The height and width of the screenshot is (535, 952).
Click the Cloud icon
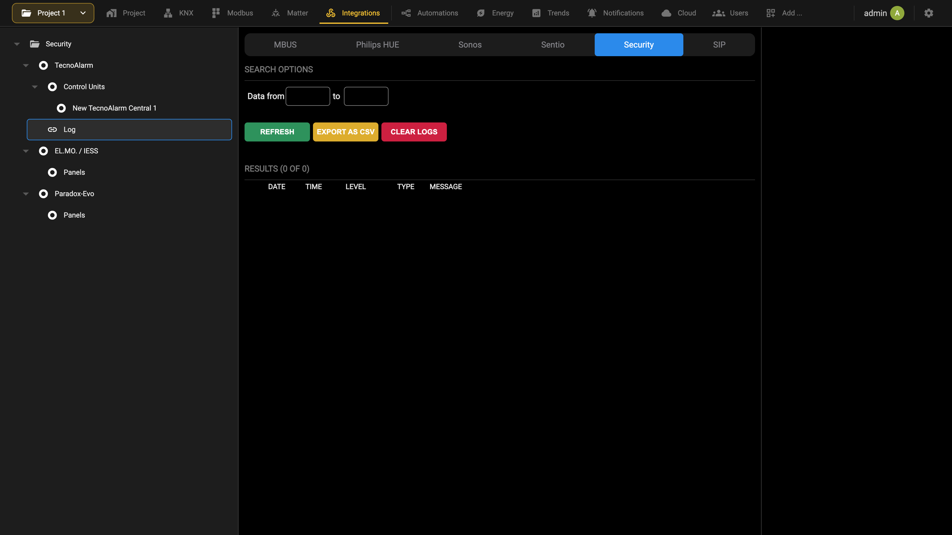pos(666,13)
